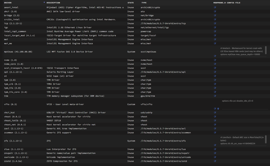Edit modprobe config for mpt3sas driver
The height and width of the screenshot is (166, 270).
pyautogui.click(x=215, y=56)
